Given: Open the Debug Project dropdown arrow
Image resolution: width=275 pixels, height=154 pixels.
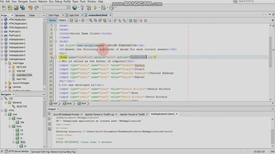Looking at the screenshot, I should [107, 8].
